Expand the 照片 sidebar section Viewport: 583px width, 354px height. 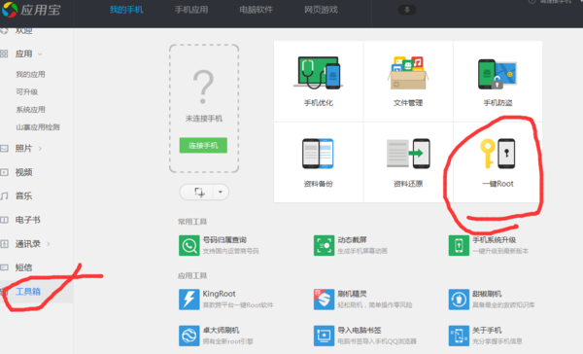pyautogui.click(x=40, y=149)
